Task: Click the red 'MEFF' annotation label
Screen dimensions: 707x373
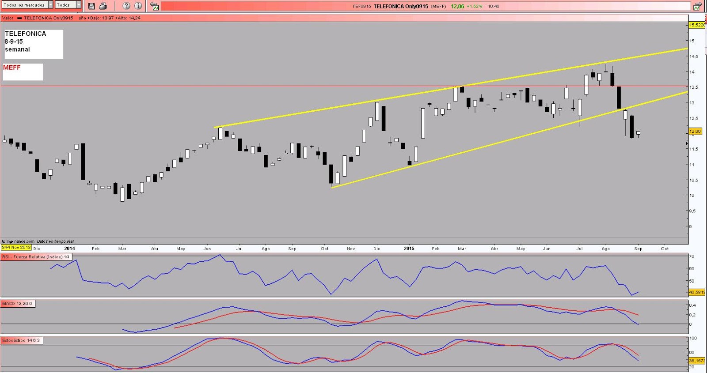Action: [x=12, y=68]
